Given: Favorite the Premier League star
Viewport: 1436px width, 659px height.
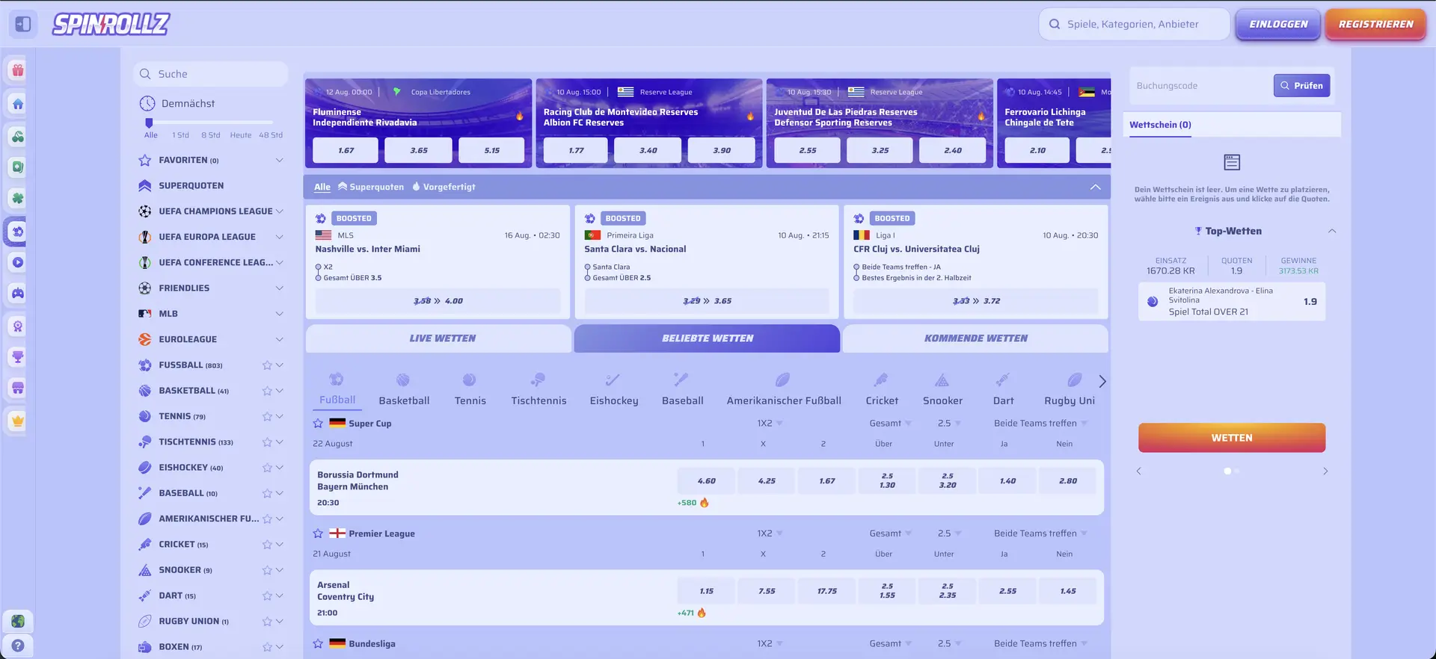Looking at the screenshot, I should click(318, 533).
